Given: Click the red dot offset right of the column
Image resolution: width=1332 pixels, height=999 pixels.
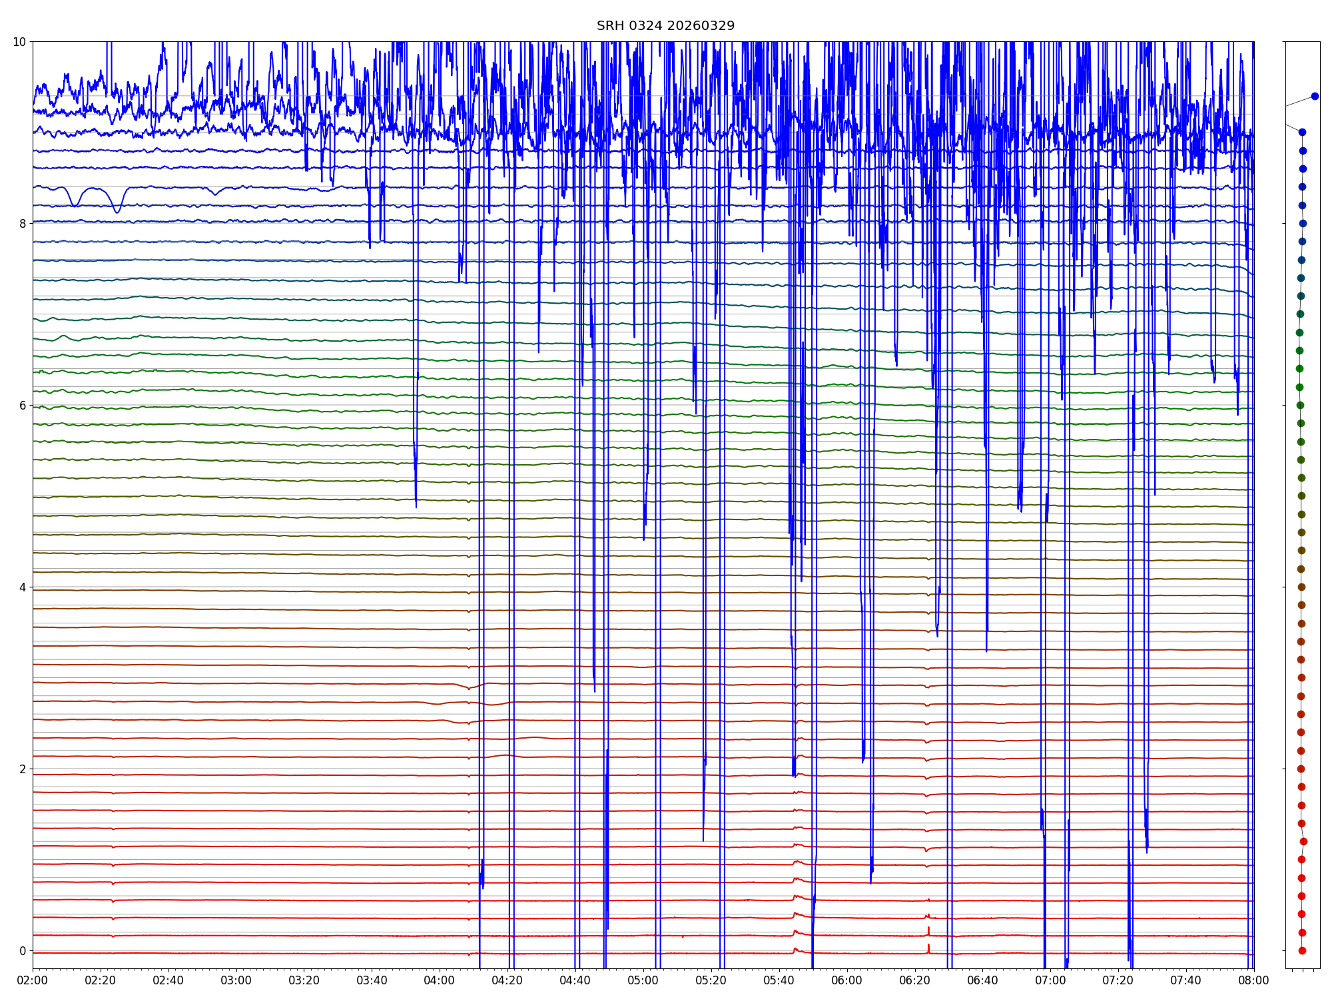Looking at the screenshot, I should coord(1303,841).
